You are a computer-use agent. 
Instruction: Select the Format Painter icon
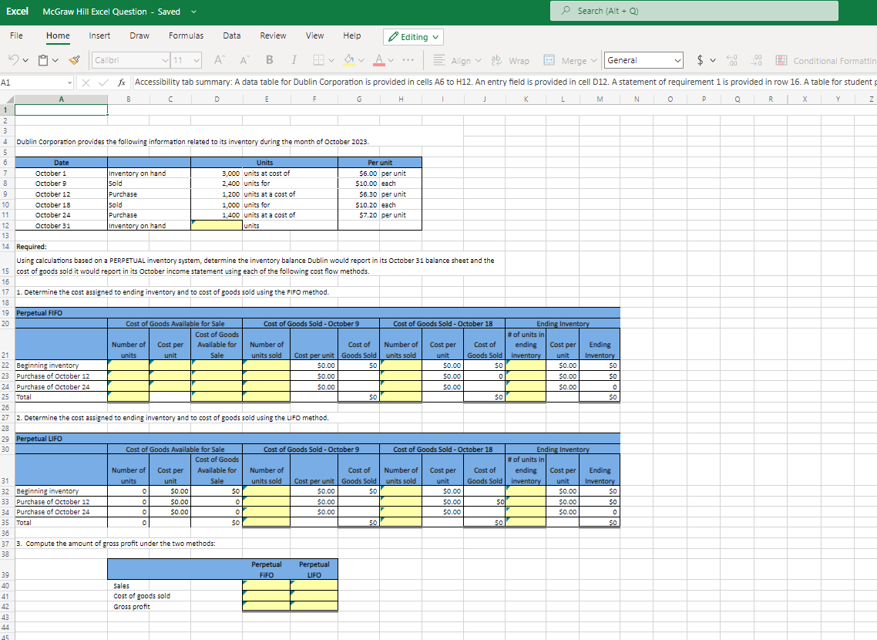pos(73,59)
